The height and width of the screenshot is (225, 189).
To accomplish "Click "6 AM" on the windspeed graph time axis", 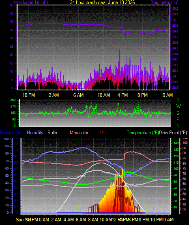I will (78, 95).
